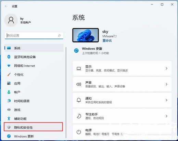178x141 pixels.
Task: Click the desktop wallpaper thumbnail
Action: (86, 35)
